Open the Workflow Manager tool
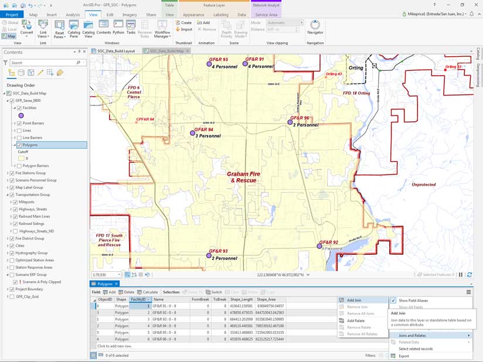This screenshot has height=362, width=483. [162, 29]
